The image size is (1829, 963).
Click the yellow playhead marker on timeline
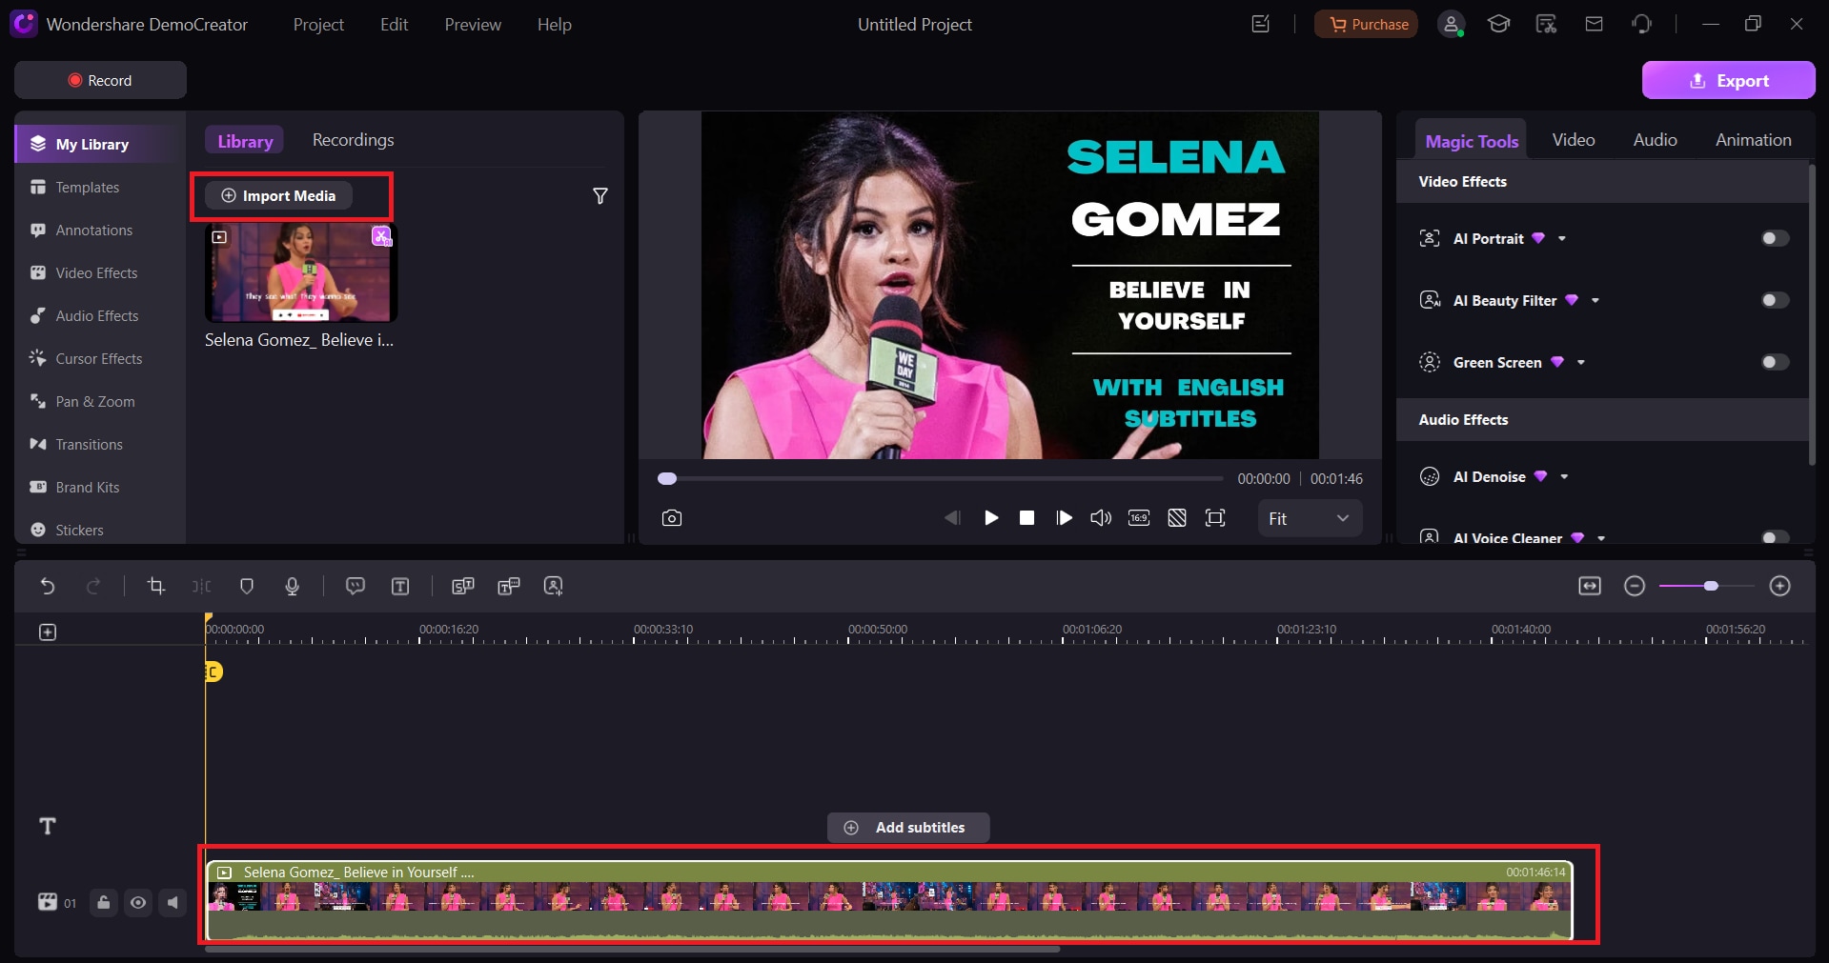point(213,672)
